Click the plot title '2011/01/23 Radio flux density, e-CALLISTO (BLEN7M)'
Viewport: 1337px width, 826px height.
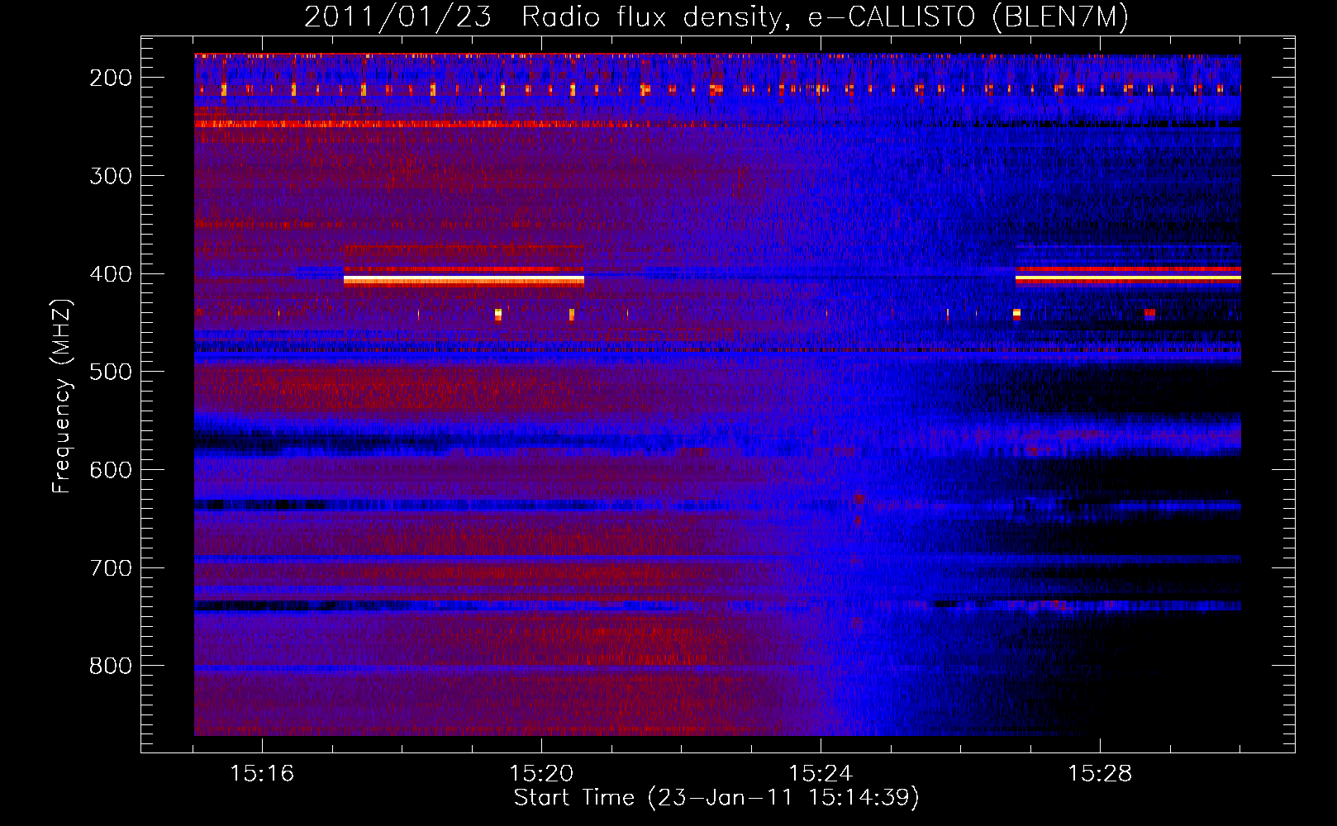click(x=716, y=17)
